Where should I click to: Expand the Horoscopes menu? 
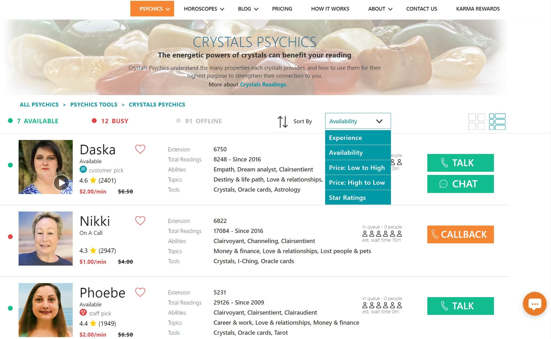pos(204,9)
